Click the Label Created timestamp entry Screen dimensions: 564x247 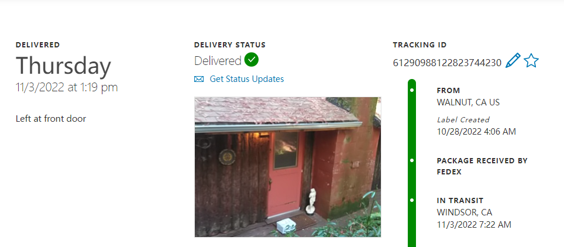pos(476,126)
